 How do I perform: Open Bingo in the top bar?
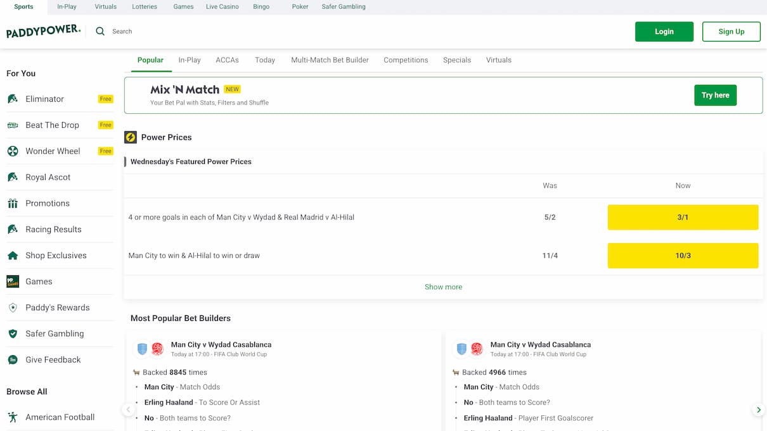pyautogui.click(x=261, y=7)
